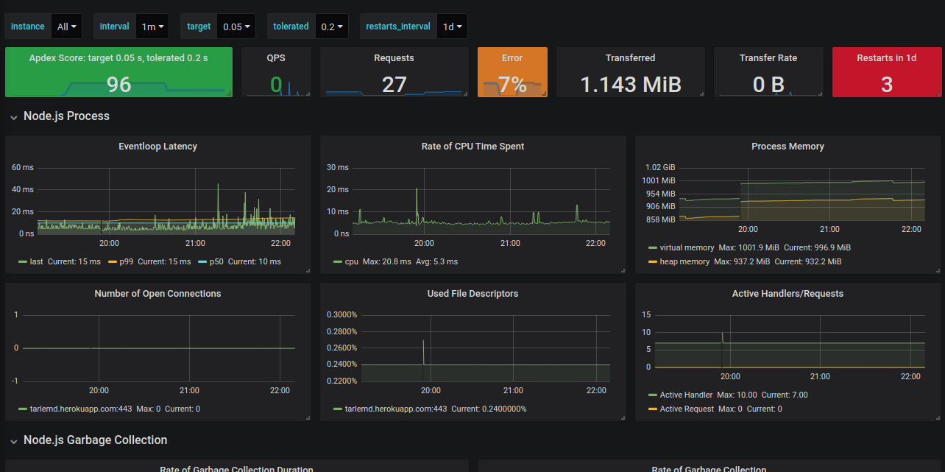The width and height of the screenshot is (945, 472).
Task: Pick color via green 'last' legend swatch
Action: [x=23, y=261]
